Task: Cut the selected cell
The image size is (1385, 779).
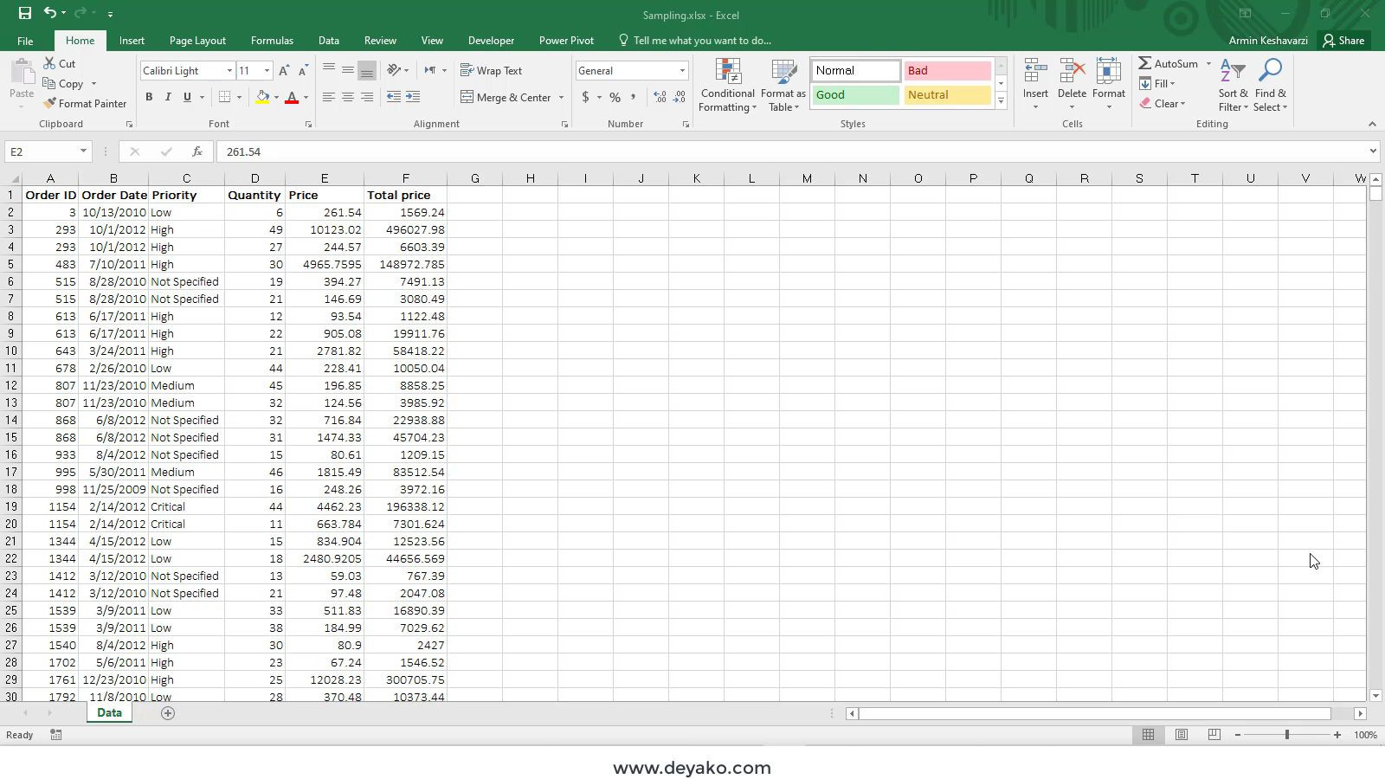Action: tap(60, 63)
